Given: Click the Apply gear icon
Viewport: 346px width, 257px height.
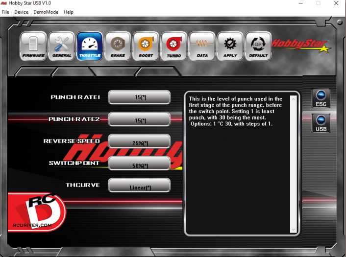Looking at the screenshot, I should coord(230,47).
